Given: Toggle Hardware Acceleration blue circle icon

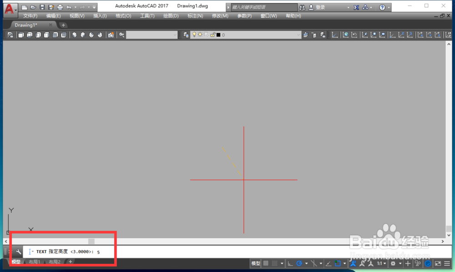Looking at the screenshot, I should click(428, 264).
